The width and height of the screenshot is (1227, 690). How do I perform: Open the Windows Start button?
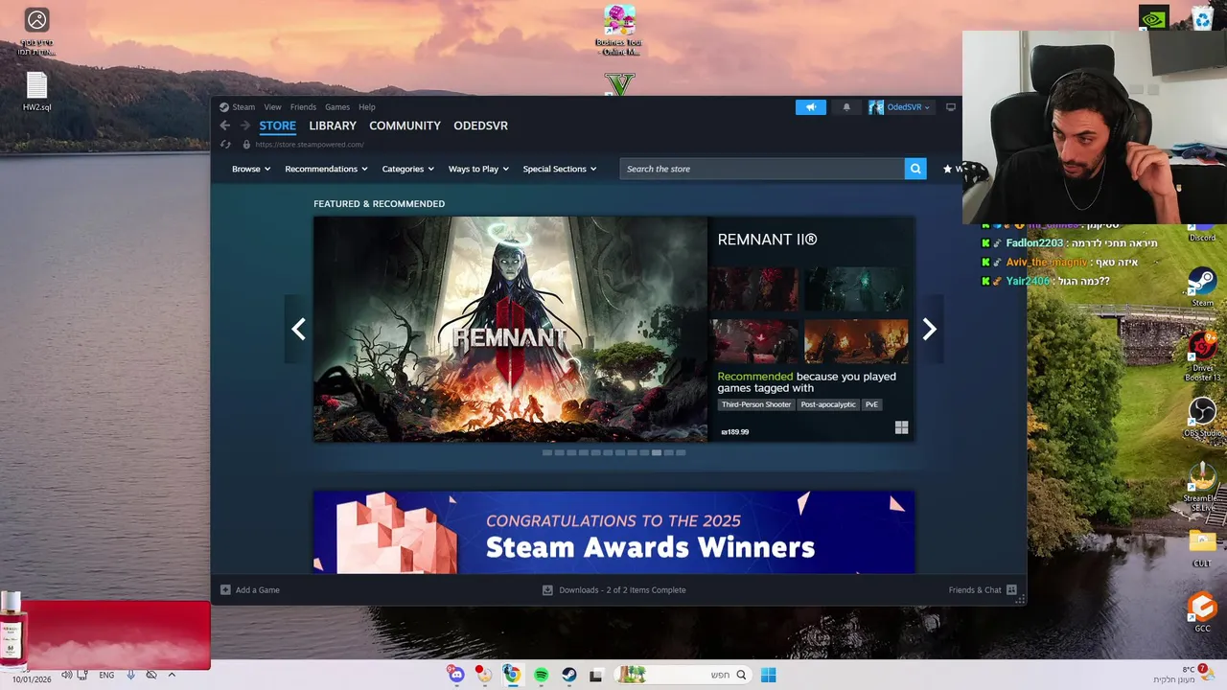[768, 675]
